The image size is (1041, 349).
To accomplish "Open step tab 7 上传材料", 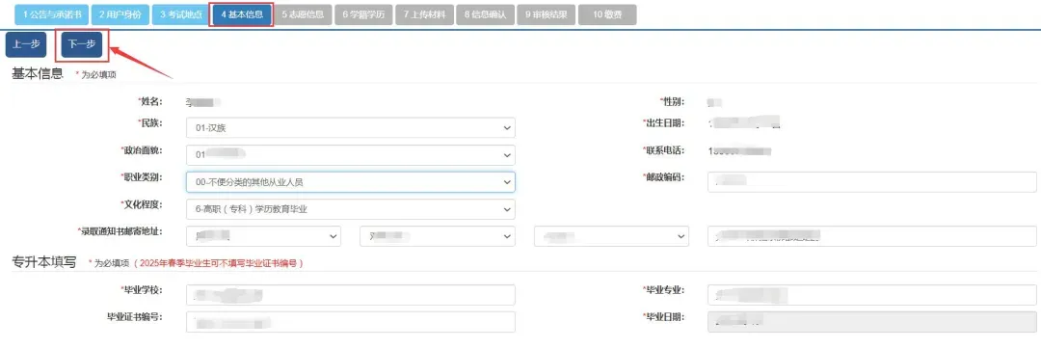I will pos(424,14).
